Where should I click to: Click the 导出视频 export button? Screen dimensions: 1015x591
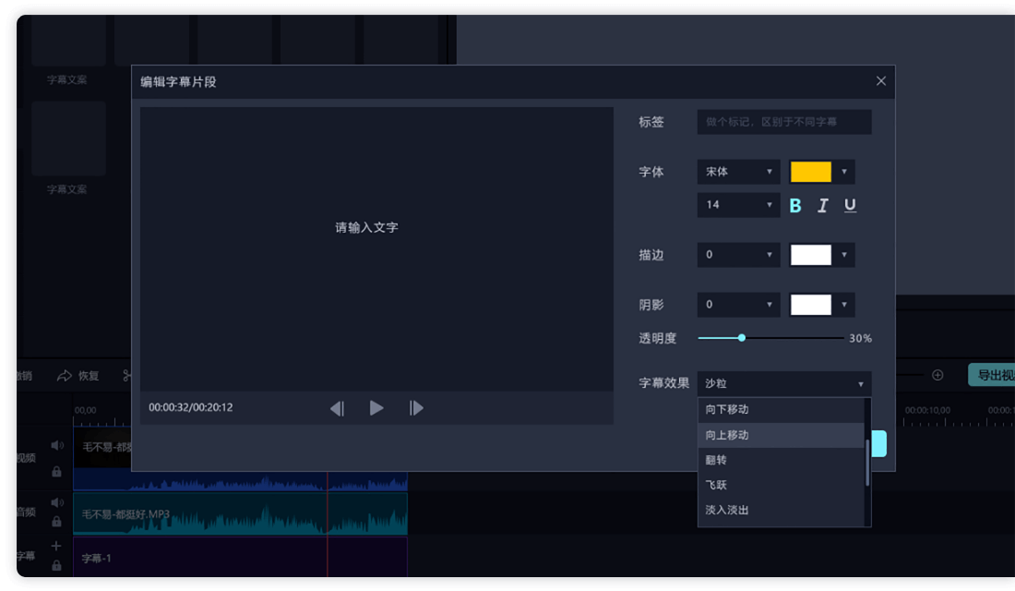coord(991,376)
